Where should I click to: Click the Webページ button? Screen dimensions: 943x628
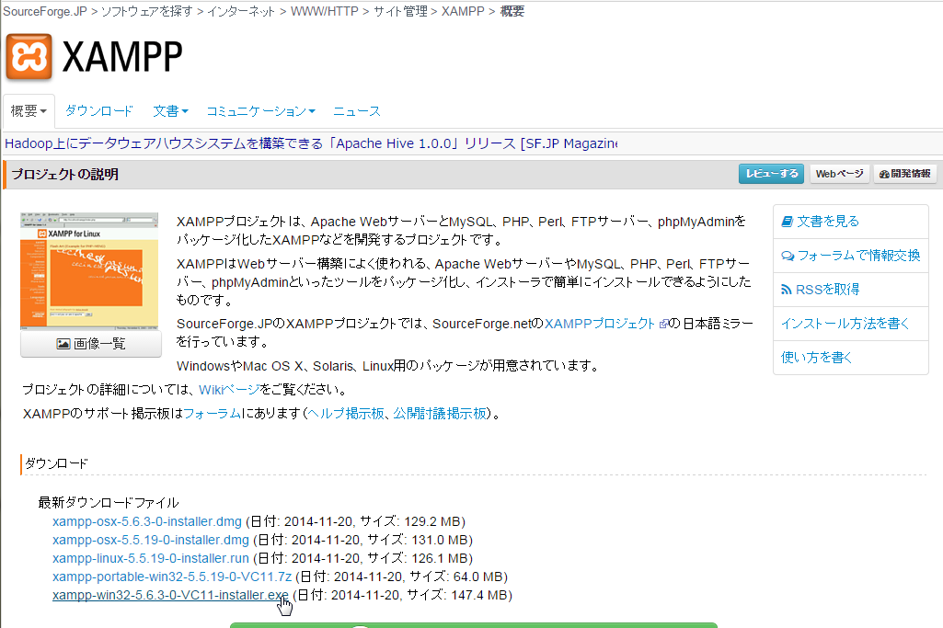(839, 174)
